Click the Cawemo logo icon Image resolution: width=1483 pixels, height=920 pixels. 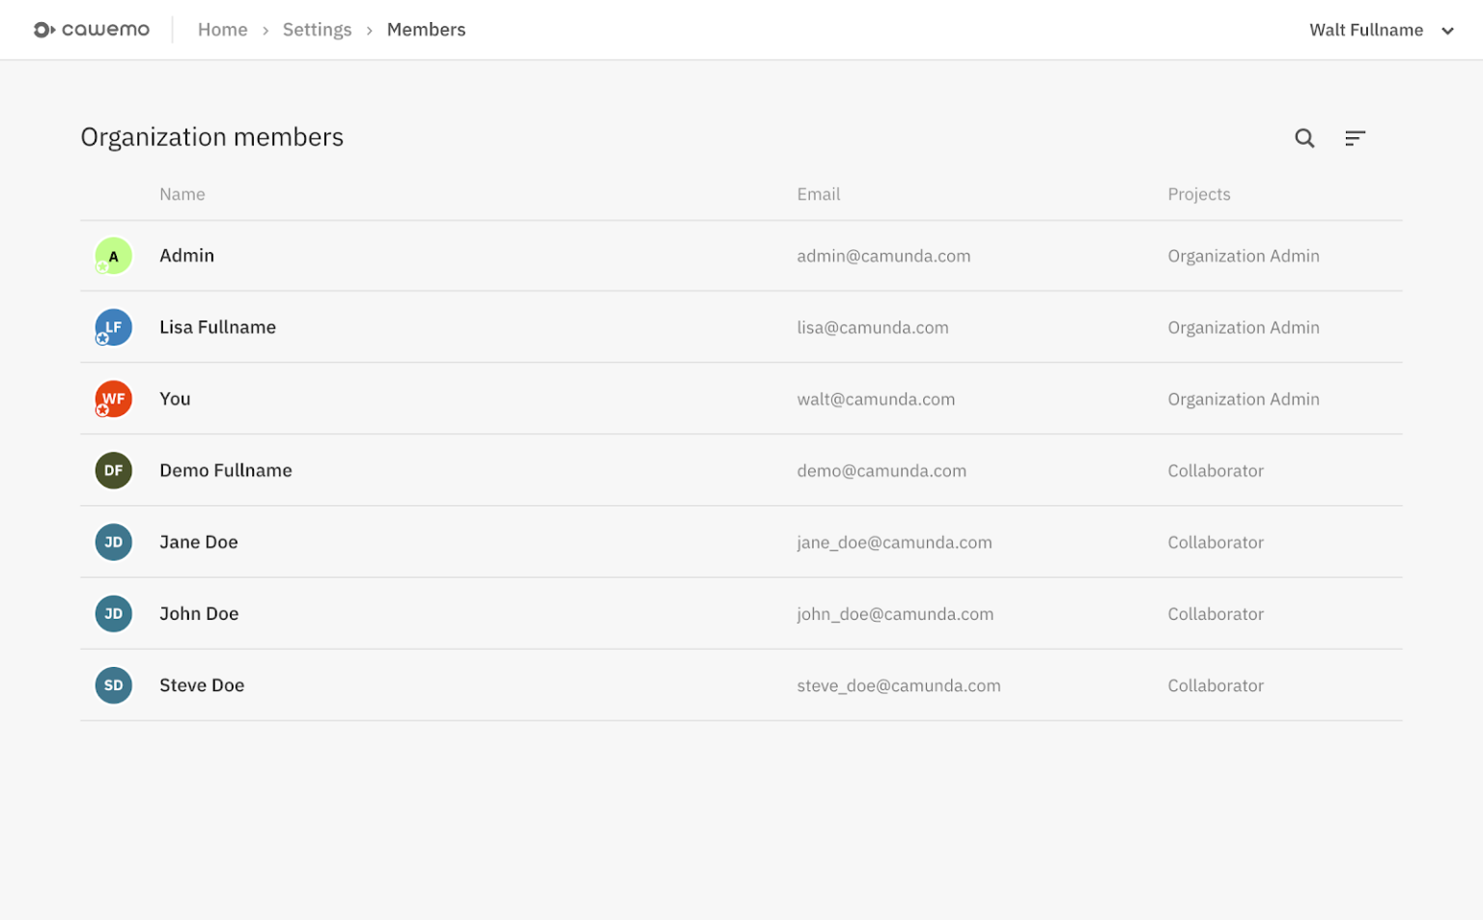coord(42,29)
